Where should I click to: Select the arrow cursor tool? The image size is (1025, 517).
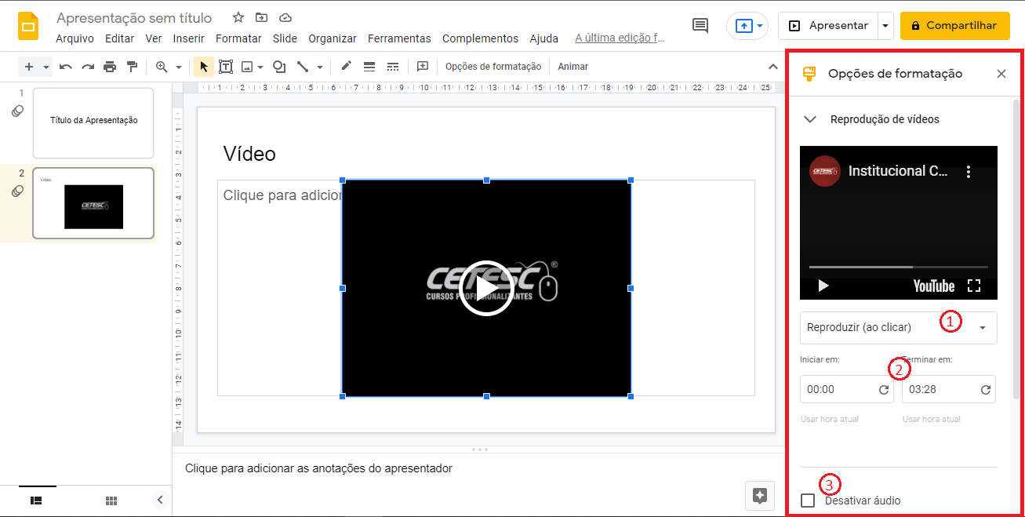click(x=203, y=67)
